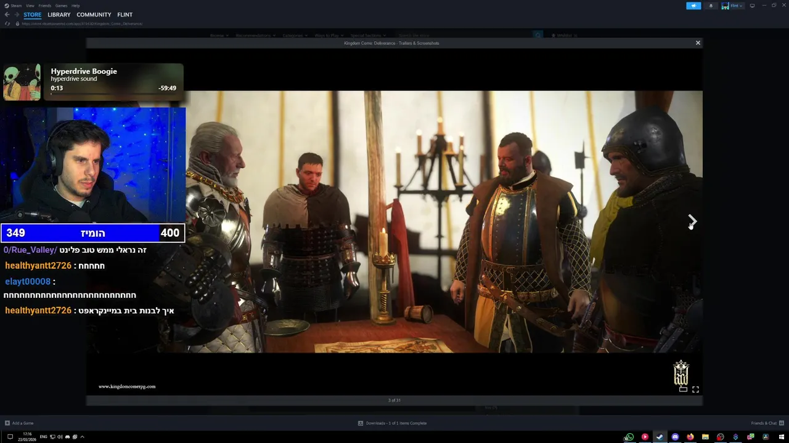Close the Trailers & Screenshots viewer
Image resolution: width=789 pixels, height=443 pixels.
698,43
